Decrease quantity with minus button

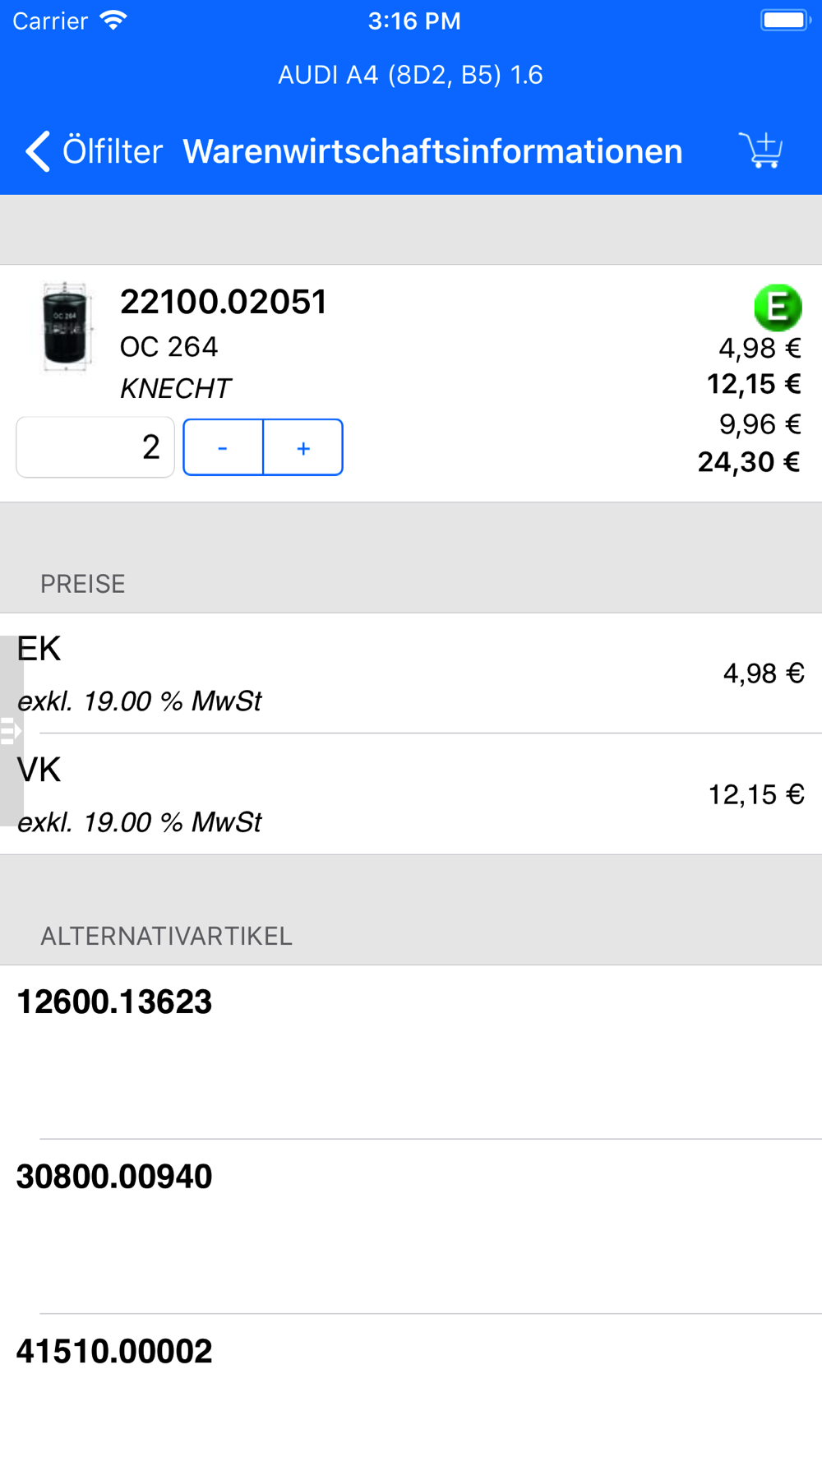click(x=223, y=447)
